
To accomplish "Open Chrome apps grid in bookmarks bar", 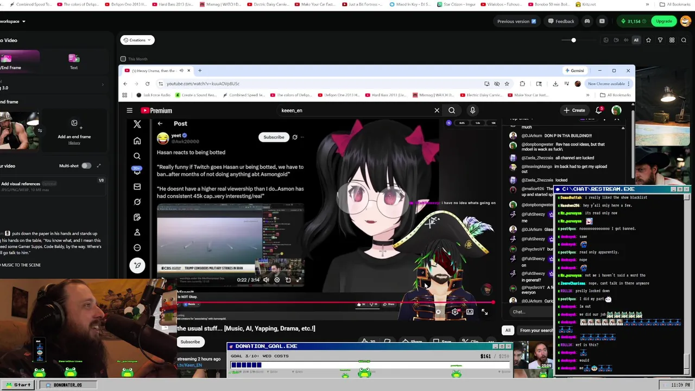I will pyautogui.click(x=124, y=95).
